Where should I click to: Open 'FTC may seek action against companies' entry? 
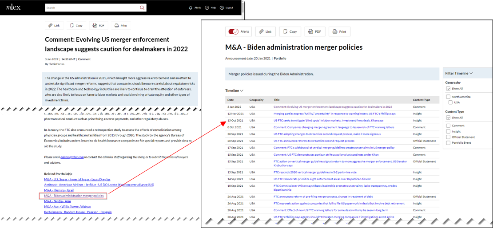pyautogui.click(x=339, y=204)
